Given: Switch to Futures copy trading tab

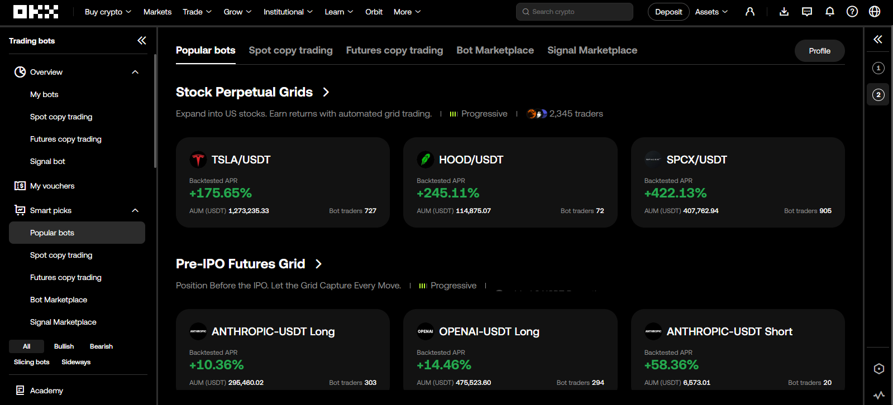Looking at the screenshot, I should click(x=394, y=50).
